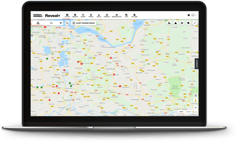This screenshot has height=142, width=236.
Task: Open Wagenparkservice tools icon
Action: point(116,15)
